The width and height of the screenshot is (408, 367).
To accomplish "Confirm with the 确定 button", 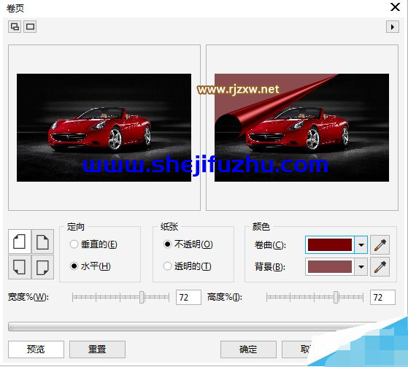I will click(248, 349).
